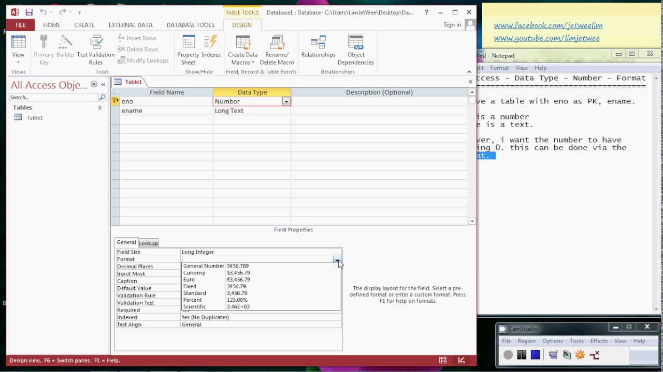Open the Number data type dropdown
The image size is (663, 372).
click(286, 102)
